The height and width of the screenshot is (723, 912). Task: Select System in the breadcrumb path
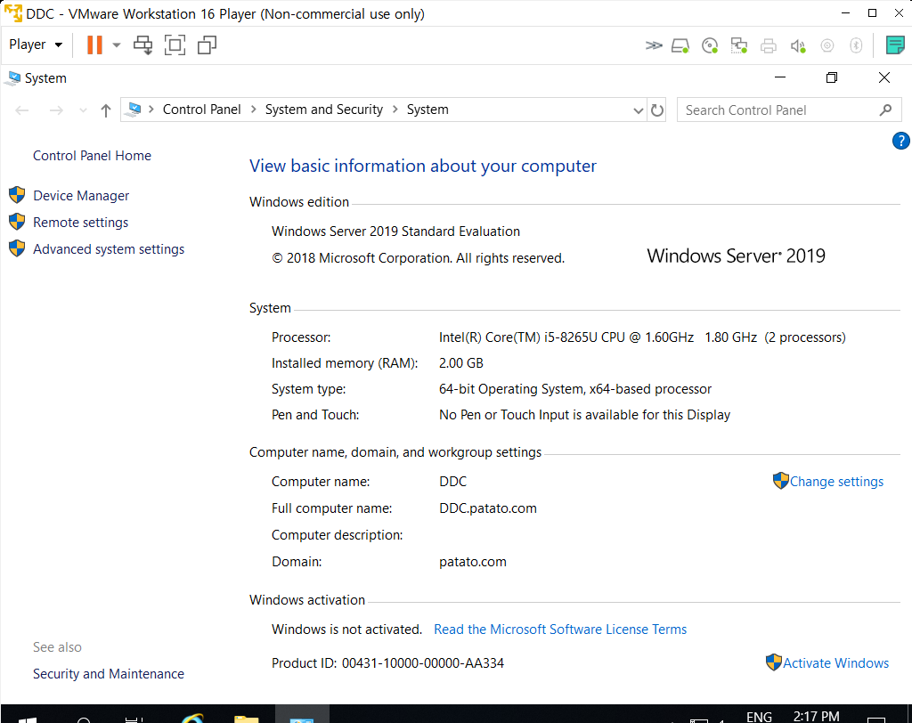427,110
